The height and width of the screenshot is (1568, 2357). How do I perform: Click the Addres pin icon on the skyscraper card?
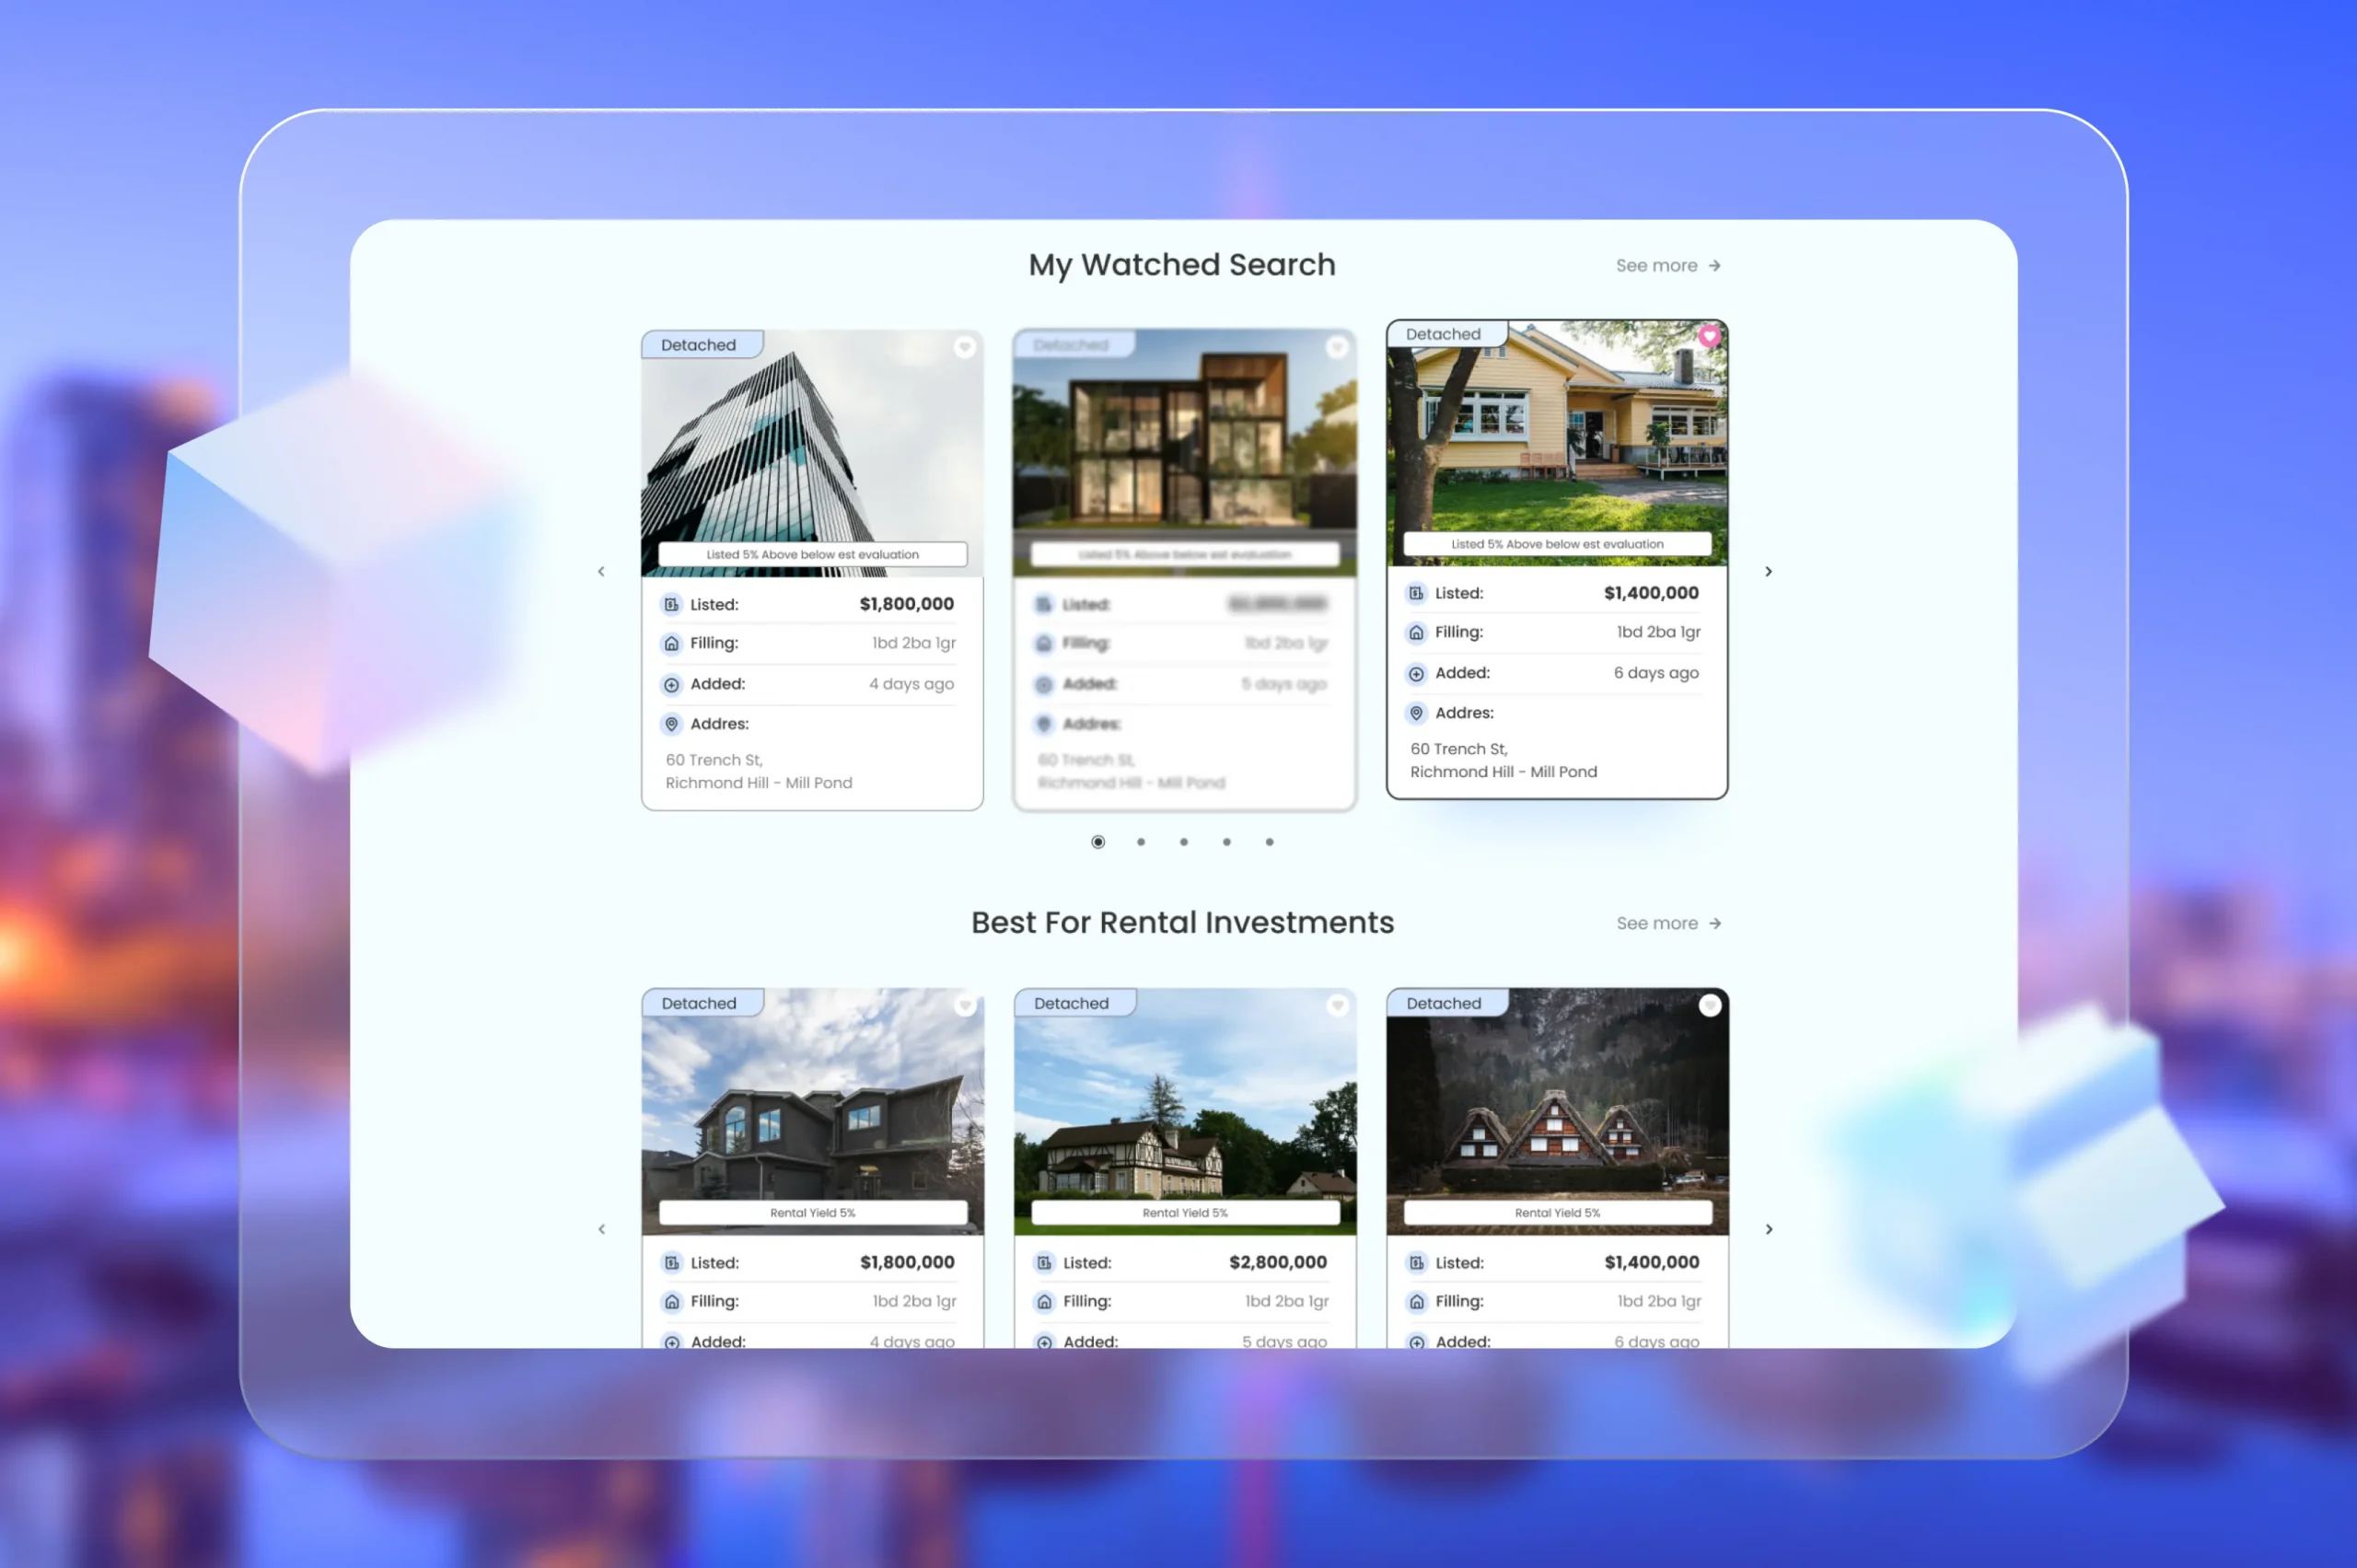[x=672, y=723]
